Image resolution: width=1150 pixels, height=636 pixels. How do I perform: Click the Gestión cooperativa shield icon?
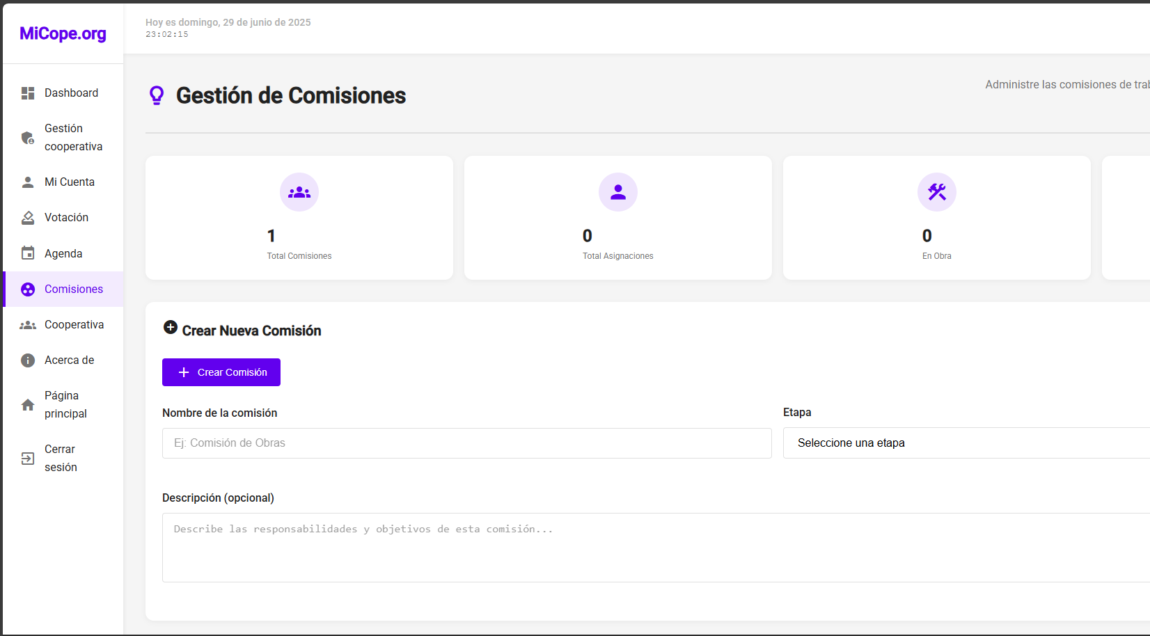(x=28, y=138)
